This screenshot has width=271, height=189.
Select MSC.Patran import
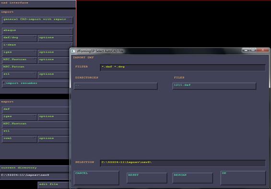pyautogui.click(x=35, y=68)
